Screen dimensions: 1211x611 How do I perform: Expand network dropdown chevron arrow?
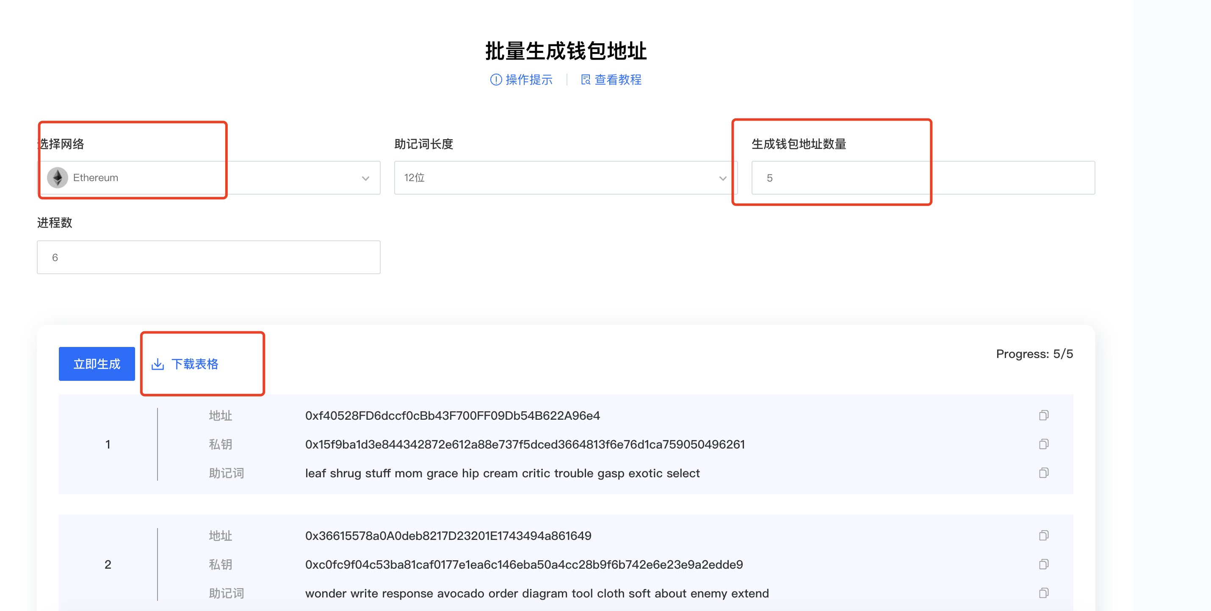[365, 179]
